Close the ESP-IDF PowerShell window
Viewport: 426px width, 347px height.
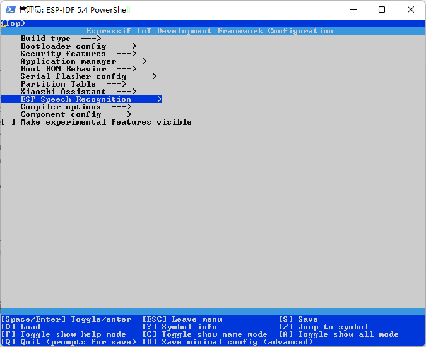[x=411, y=10]
